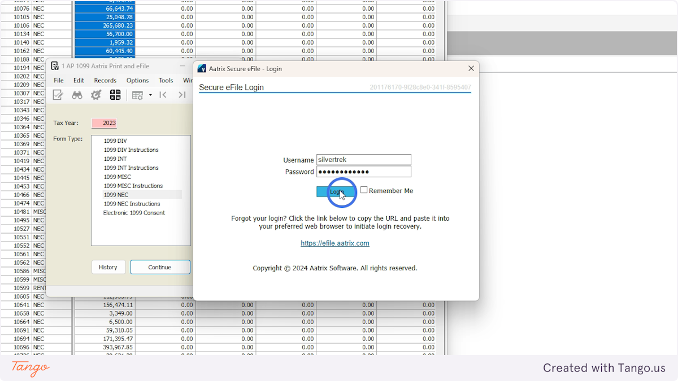Open the find tool using the binoculars icon
The height and width of the screenshot is (381, 678).
coord(77,95)
